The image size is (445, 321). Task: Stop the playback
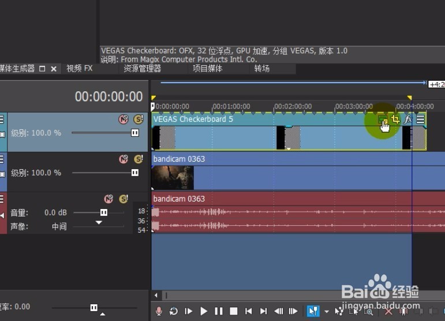234,311
